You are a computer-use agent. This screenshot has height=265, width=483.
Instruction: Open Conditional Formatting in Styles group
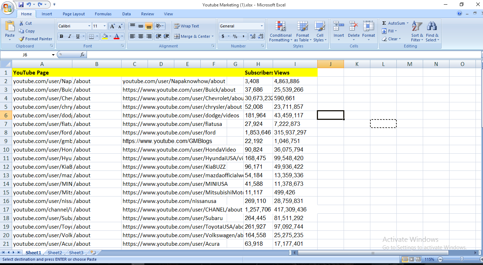pos(281,31)
